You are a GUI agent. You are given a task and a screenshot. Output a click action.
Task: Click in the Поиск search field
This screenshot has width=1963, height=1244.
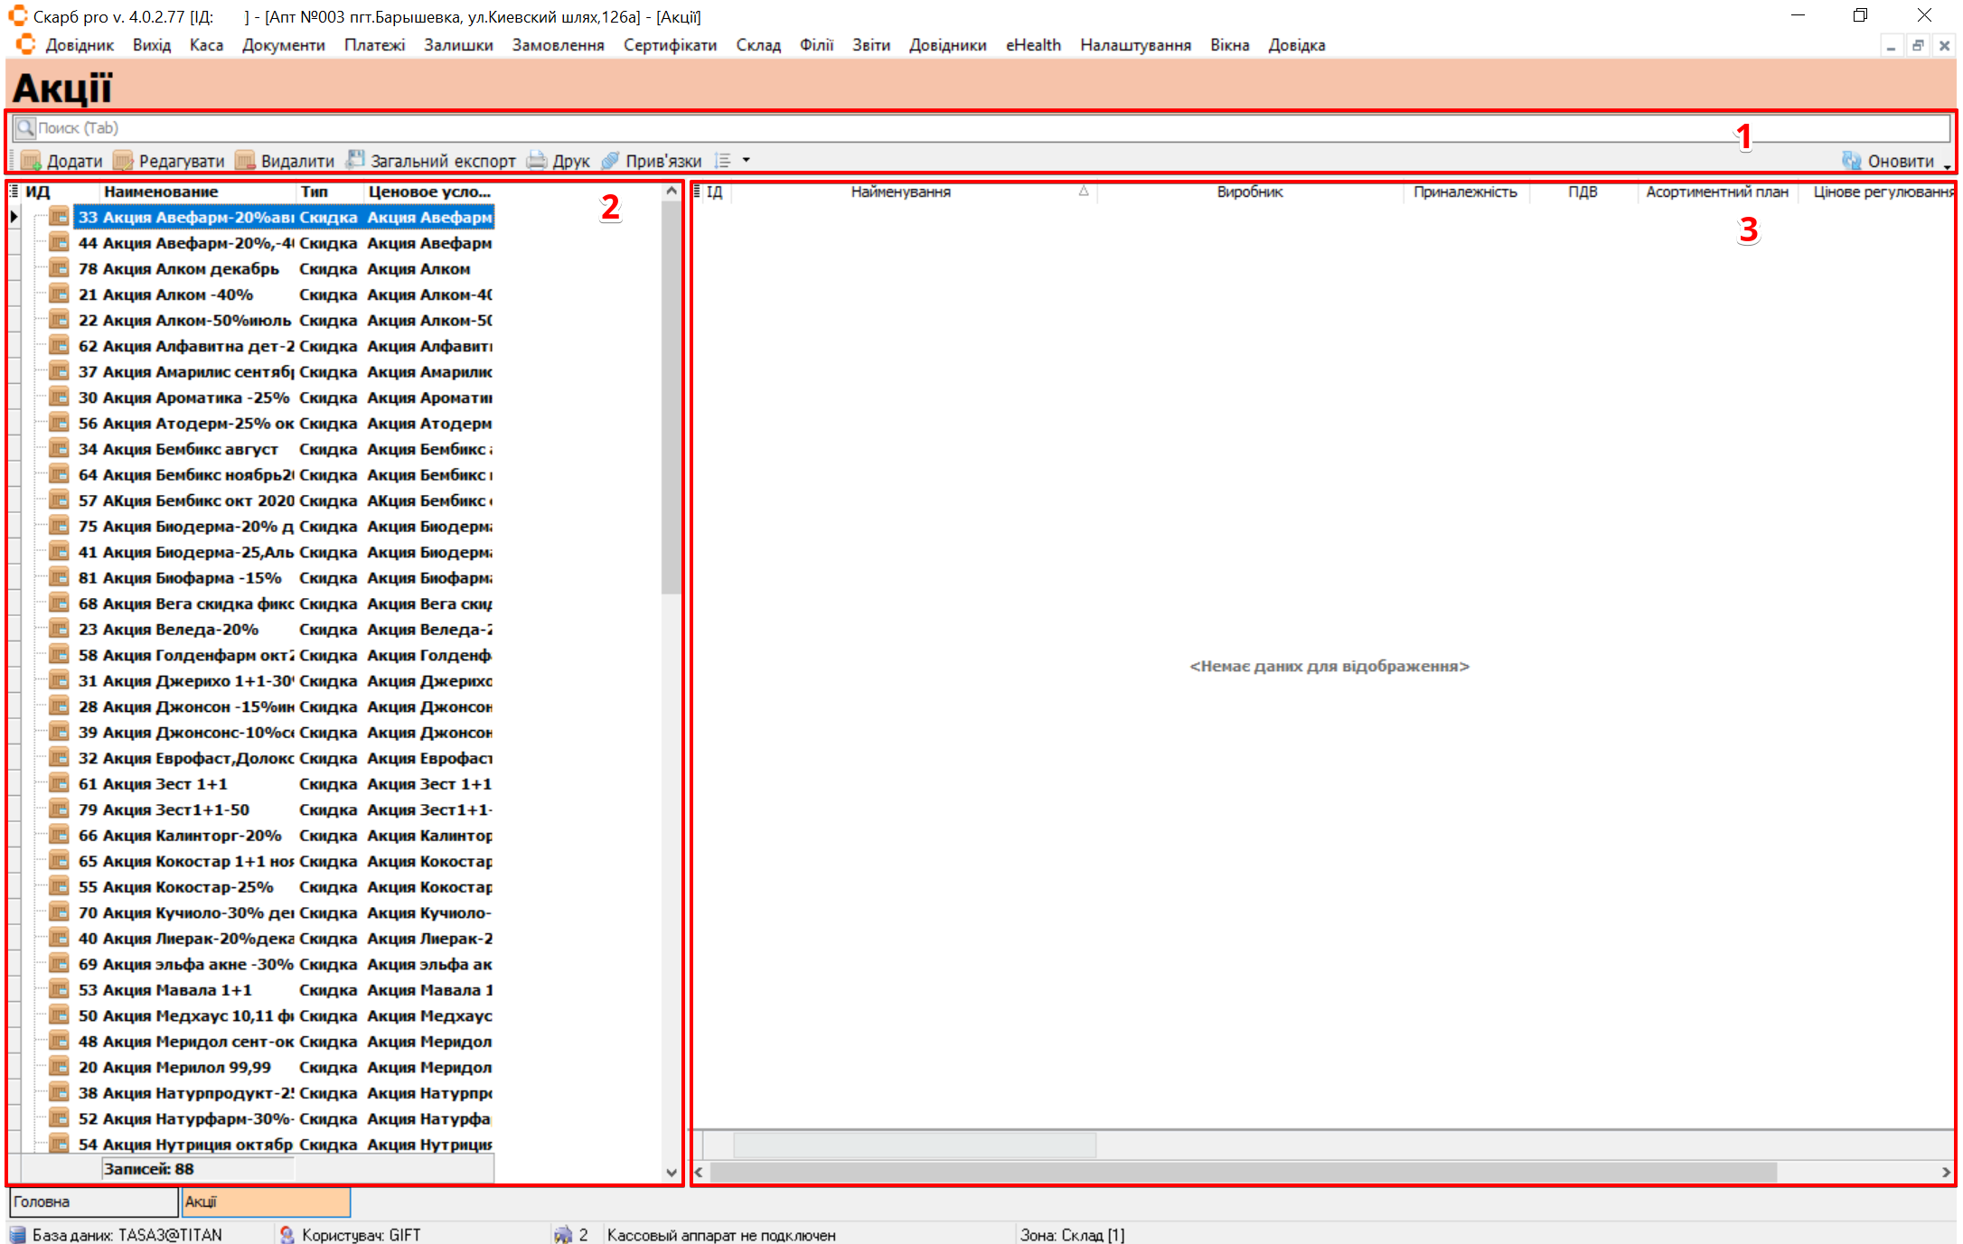coord(904,127)
